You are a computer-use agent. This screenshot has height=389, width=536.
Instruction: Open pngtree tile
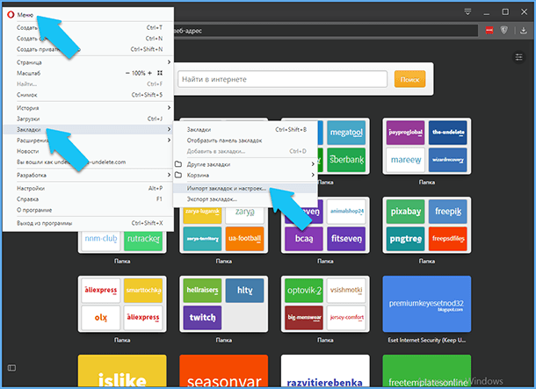point(405,239)
